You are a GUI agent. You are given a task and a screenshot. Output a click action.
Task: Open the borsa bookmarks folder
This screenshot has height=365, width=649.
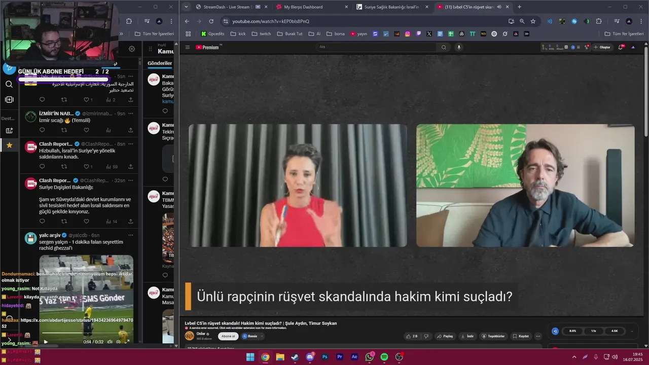[336, 34]
